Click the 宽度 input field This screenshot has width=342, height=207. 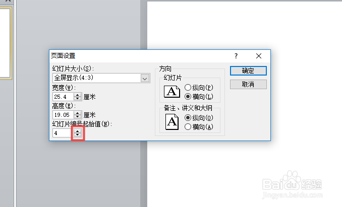[x=63, y=97]
